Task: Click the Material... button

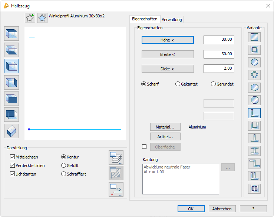Action: click(x=165, y=127)
